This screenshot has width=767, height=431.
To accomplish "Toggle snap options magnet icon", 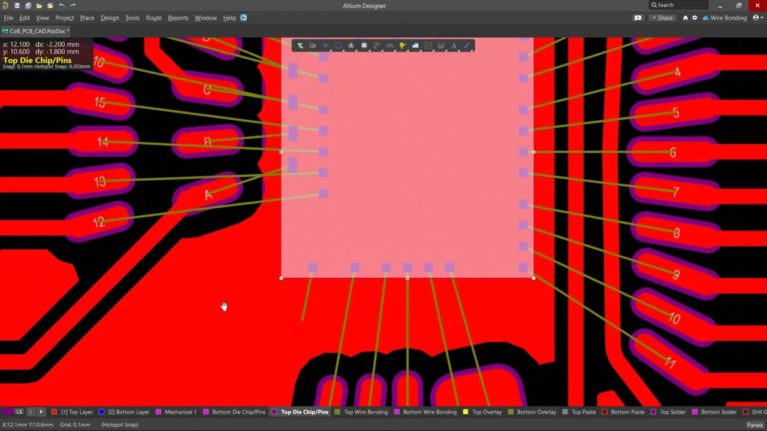I will point(312,46).
